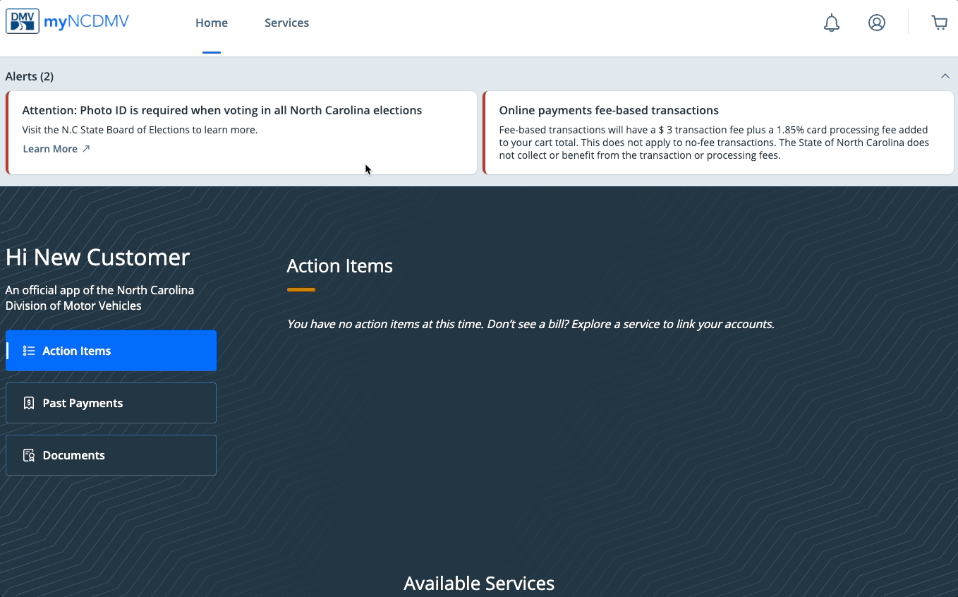Click the Alerts (2) header label
The width and height of the screenshot is (958, 597).
(x=30, y=76)
